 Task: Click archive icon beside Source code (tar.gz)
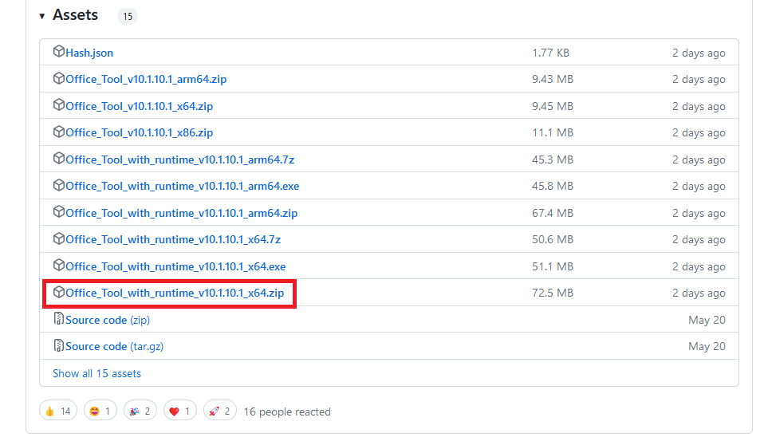(58, 345)
